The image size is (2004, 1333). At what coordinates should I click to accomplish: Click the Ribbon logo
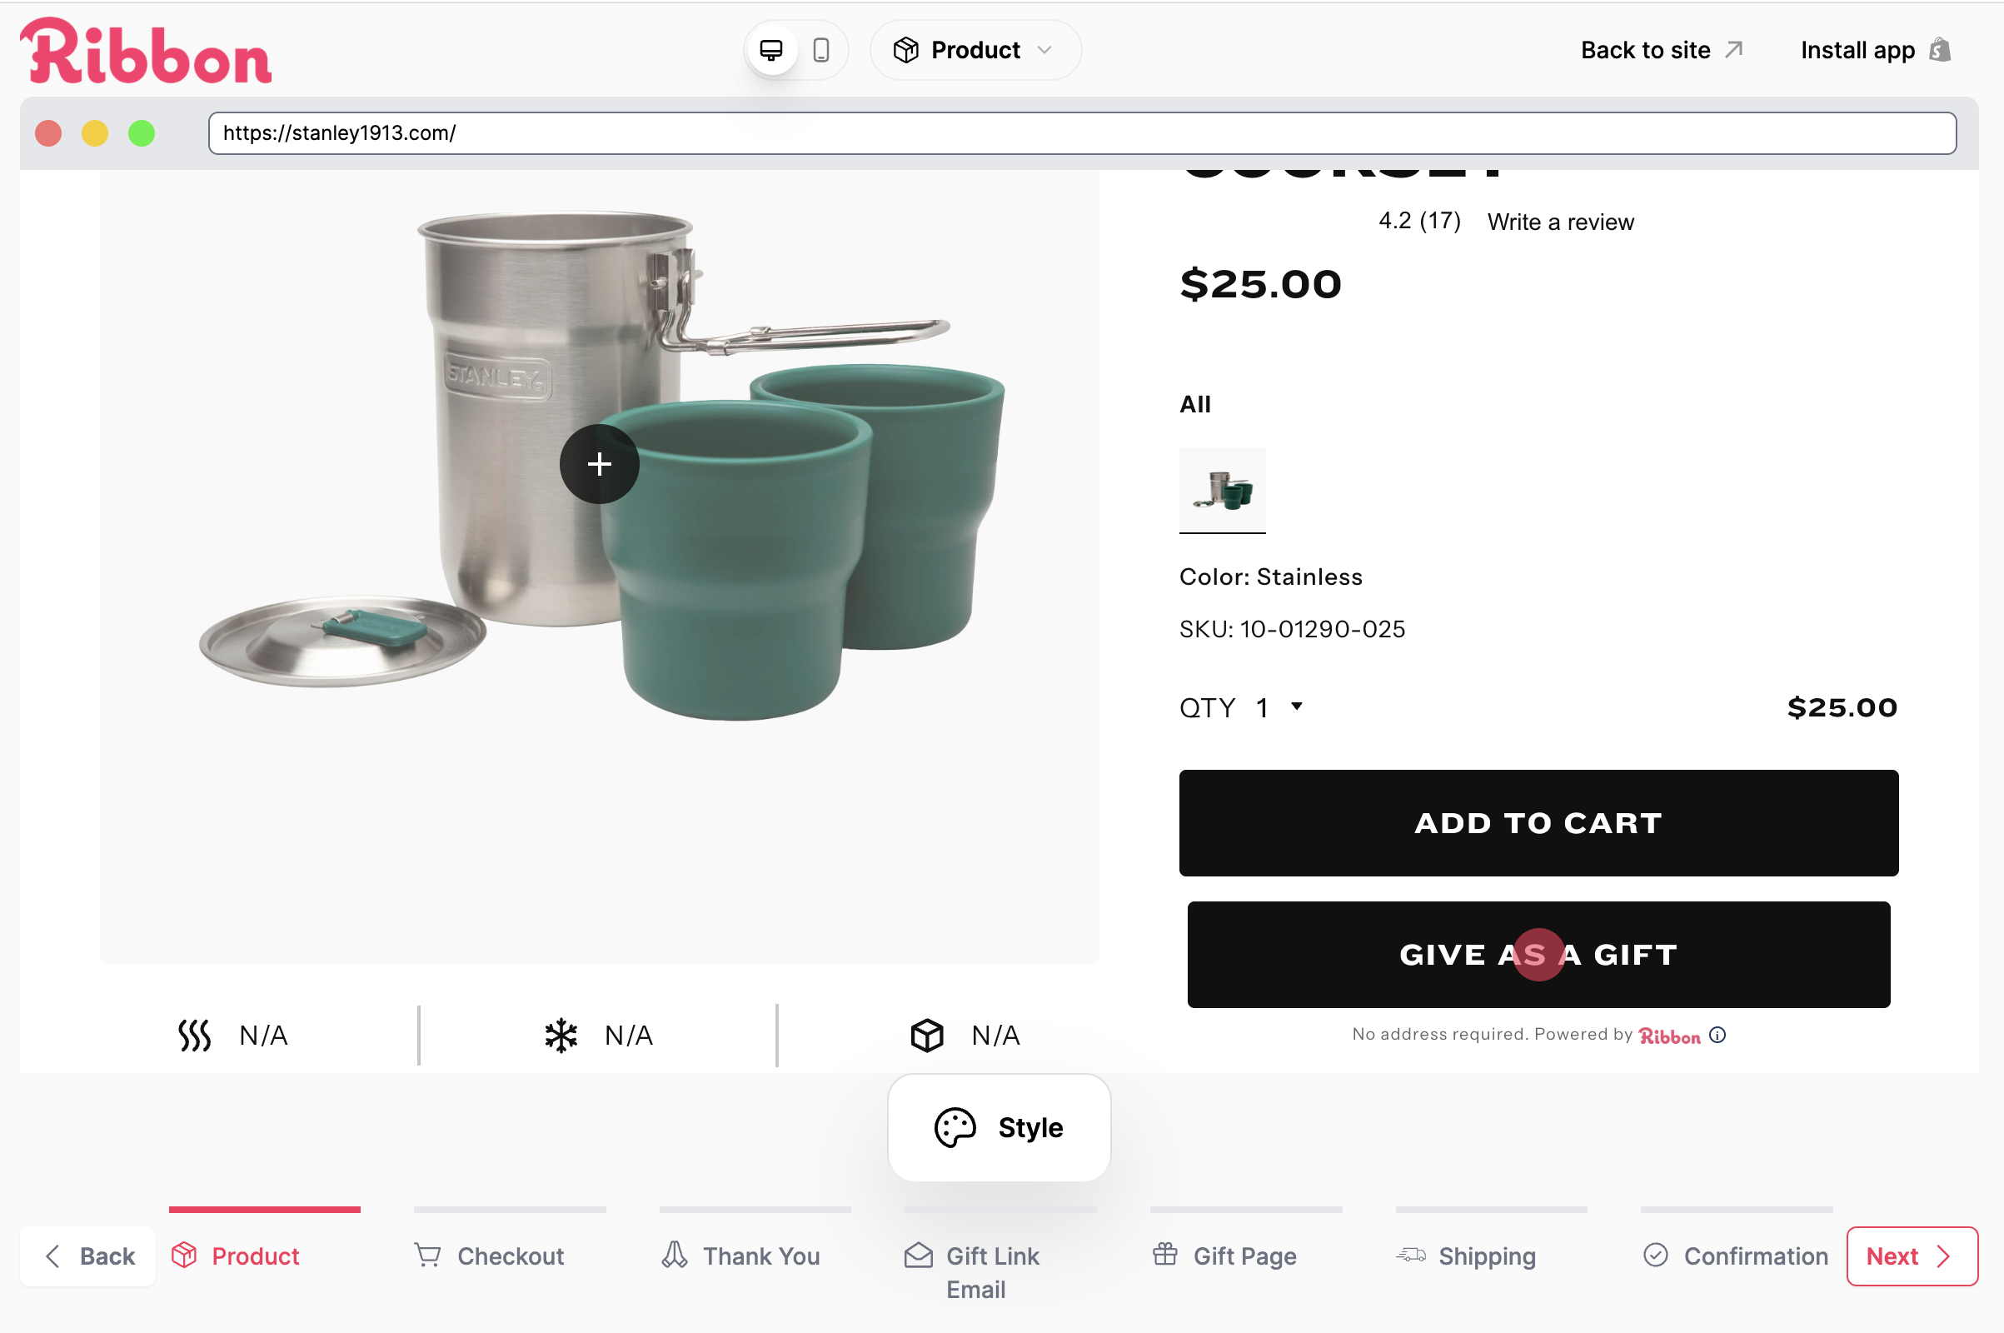[145, 52]
